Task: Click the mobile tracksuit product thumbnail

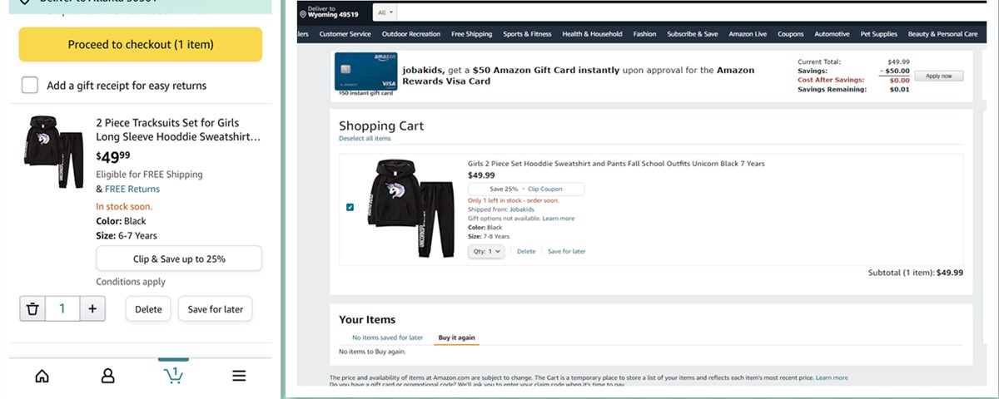Action: coord(54,152)
